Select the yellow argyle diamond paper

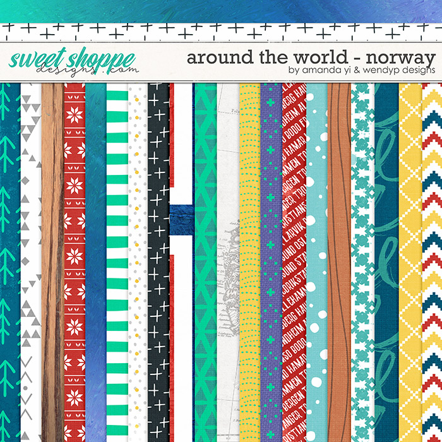(x=410, y=263)
